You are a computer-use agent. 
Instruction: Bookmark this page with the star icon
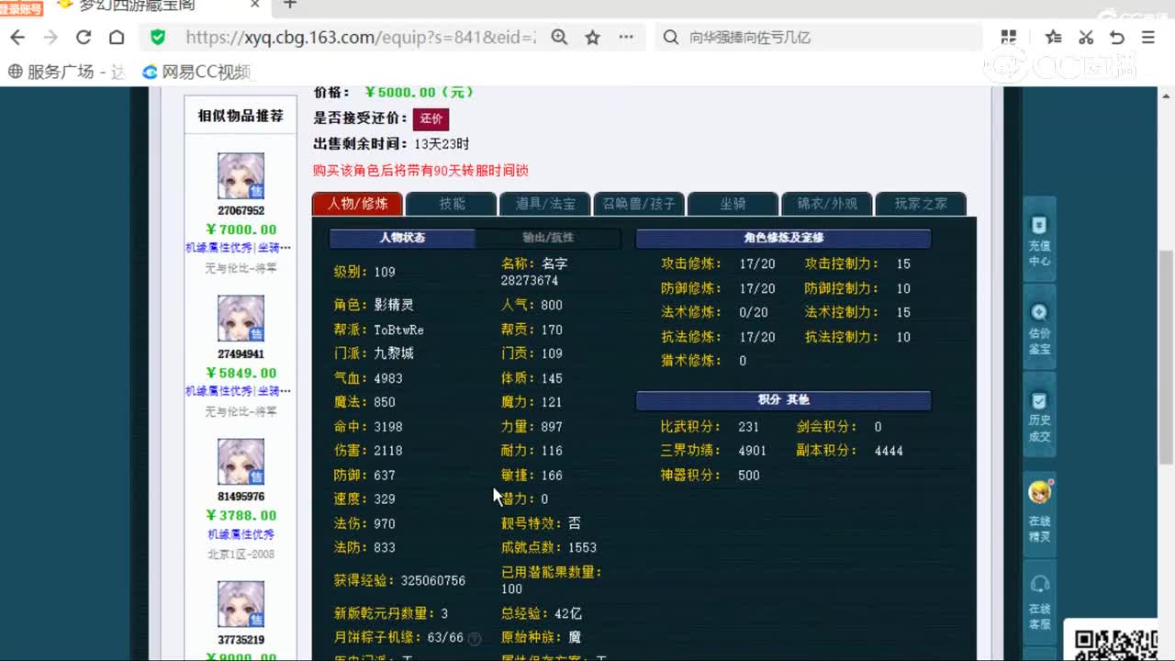[593, 38]
